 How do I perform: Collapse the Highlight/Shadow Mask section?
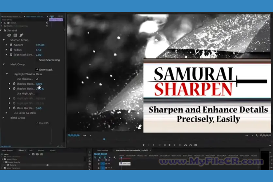(x=7, y=74)
